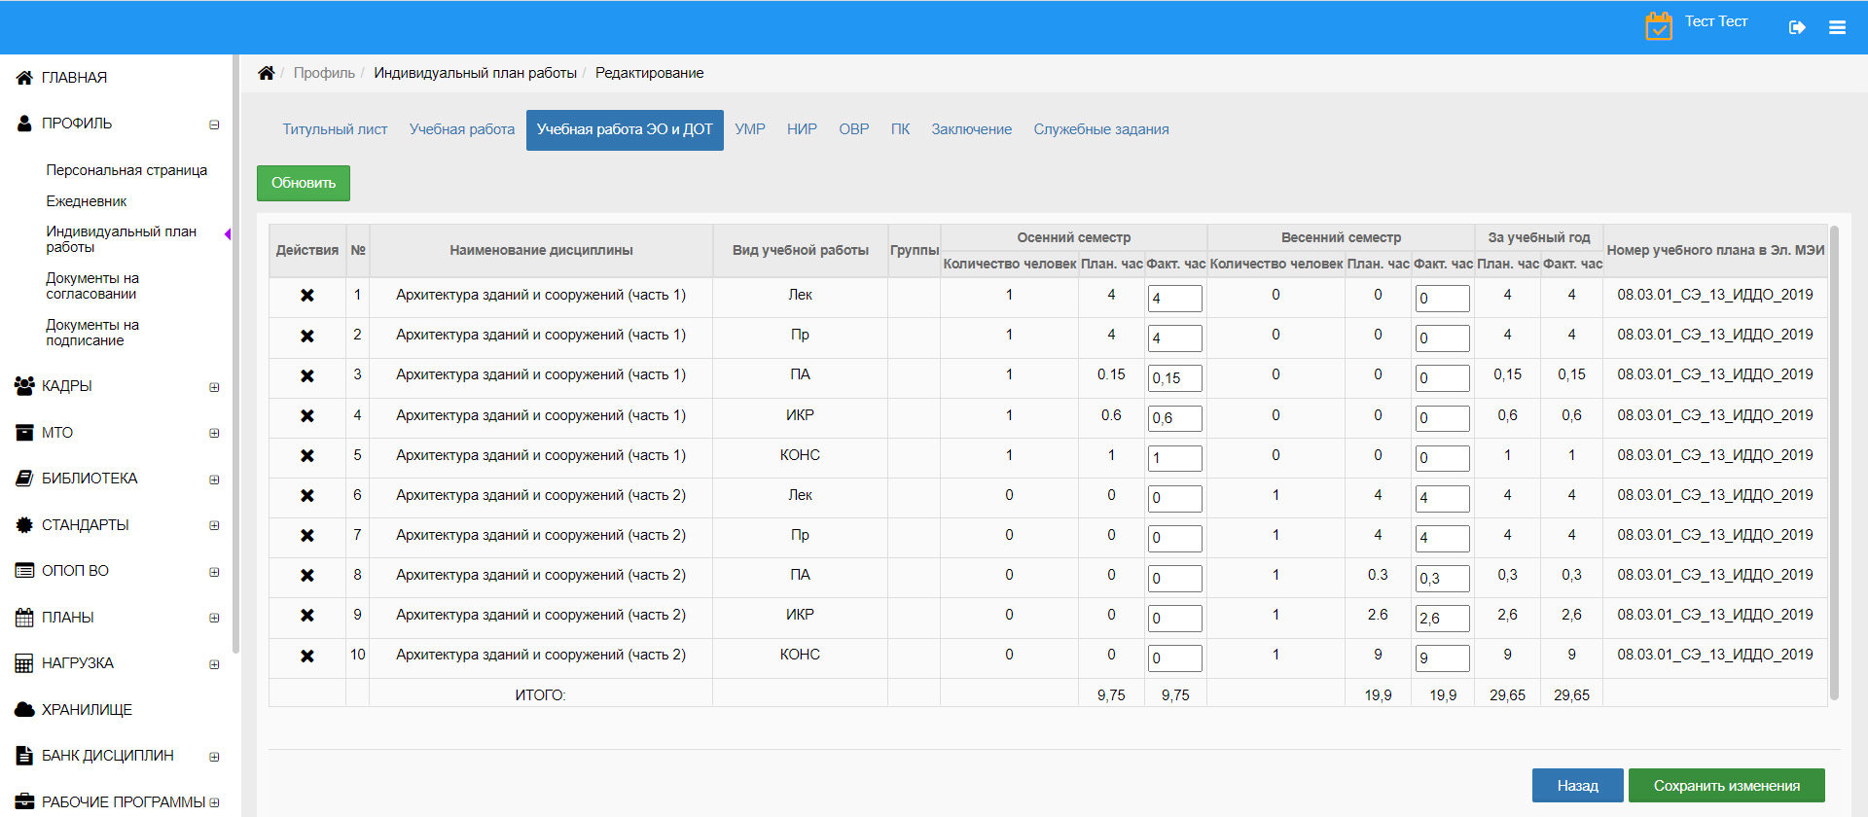Viewport: 1868px width, 817px height.
Task: Switch to the Титульный лист tab
Action: point(335,129)
